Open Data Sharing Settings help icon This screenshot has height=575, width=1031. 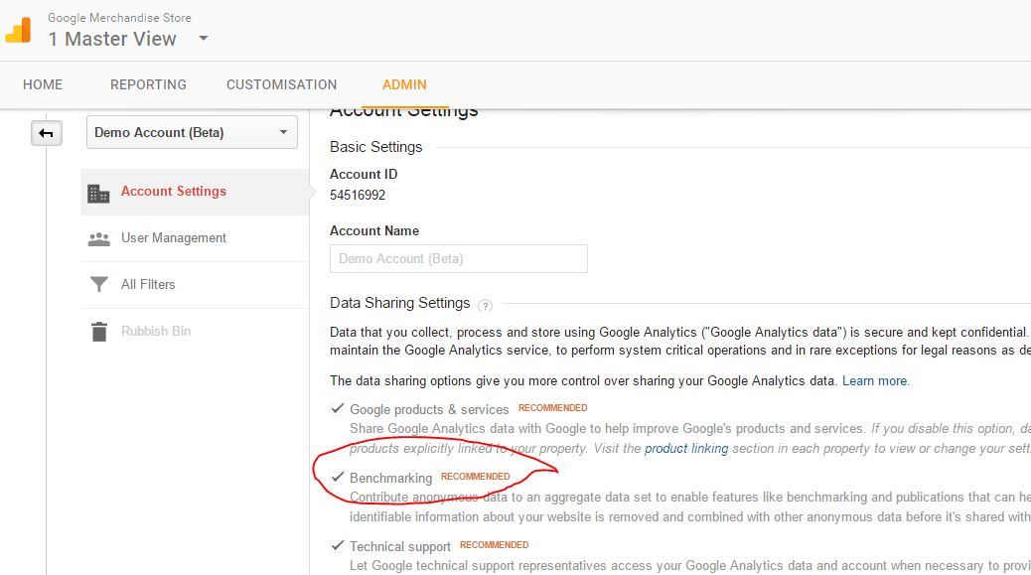(x=486, y=305)
